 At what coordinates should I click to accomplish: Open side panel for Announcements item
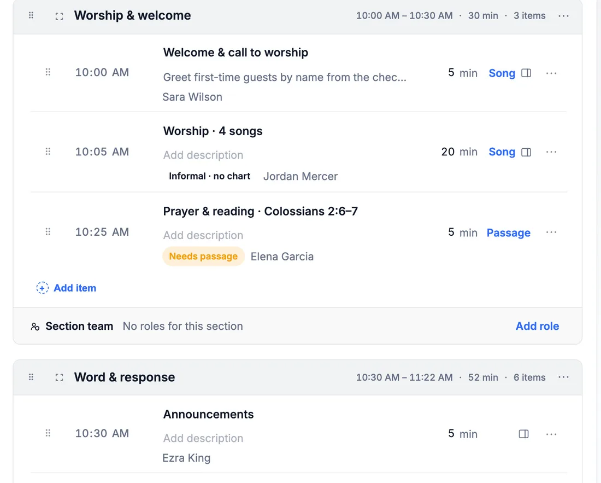pos(523,434)
